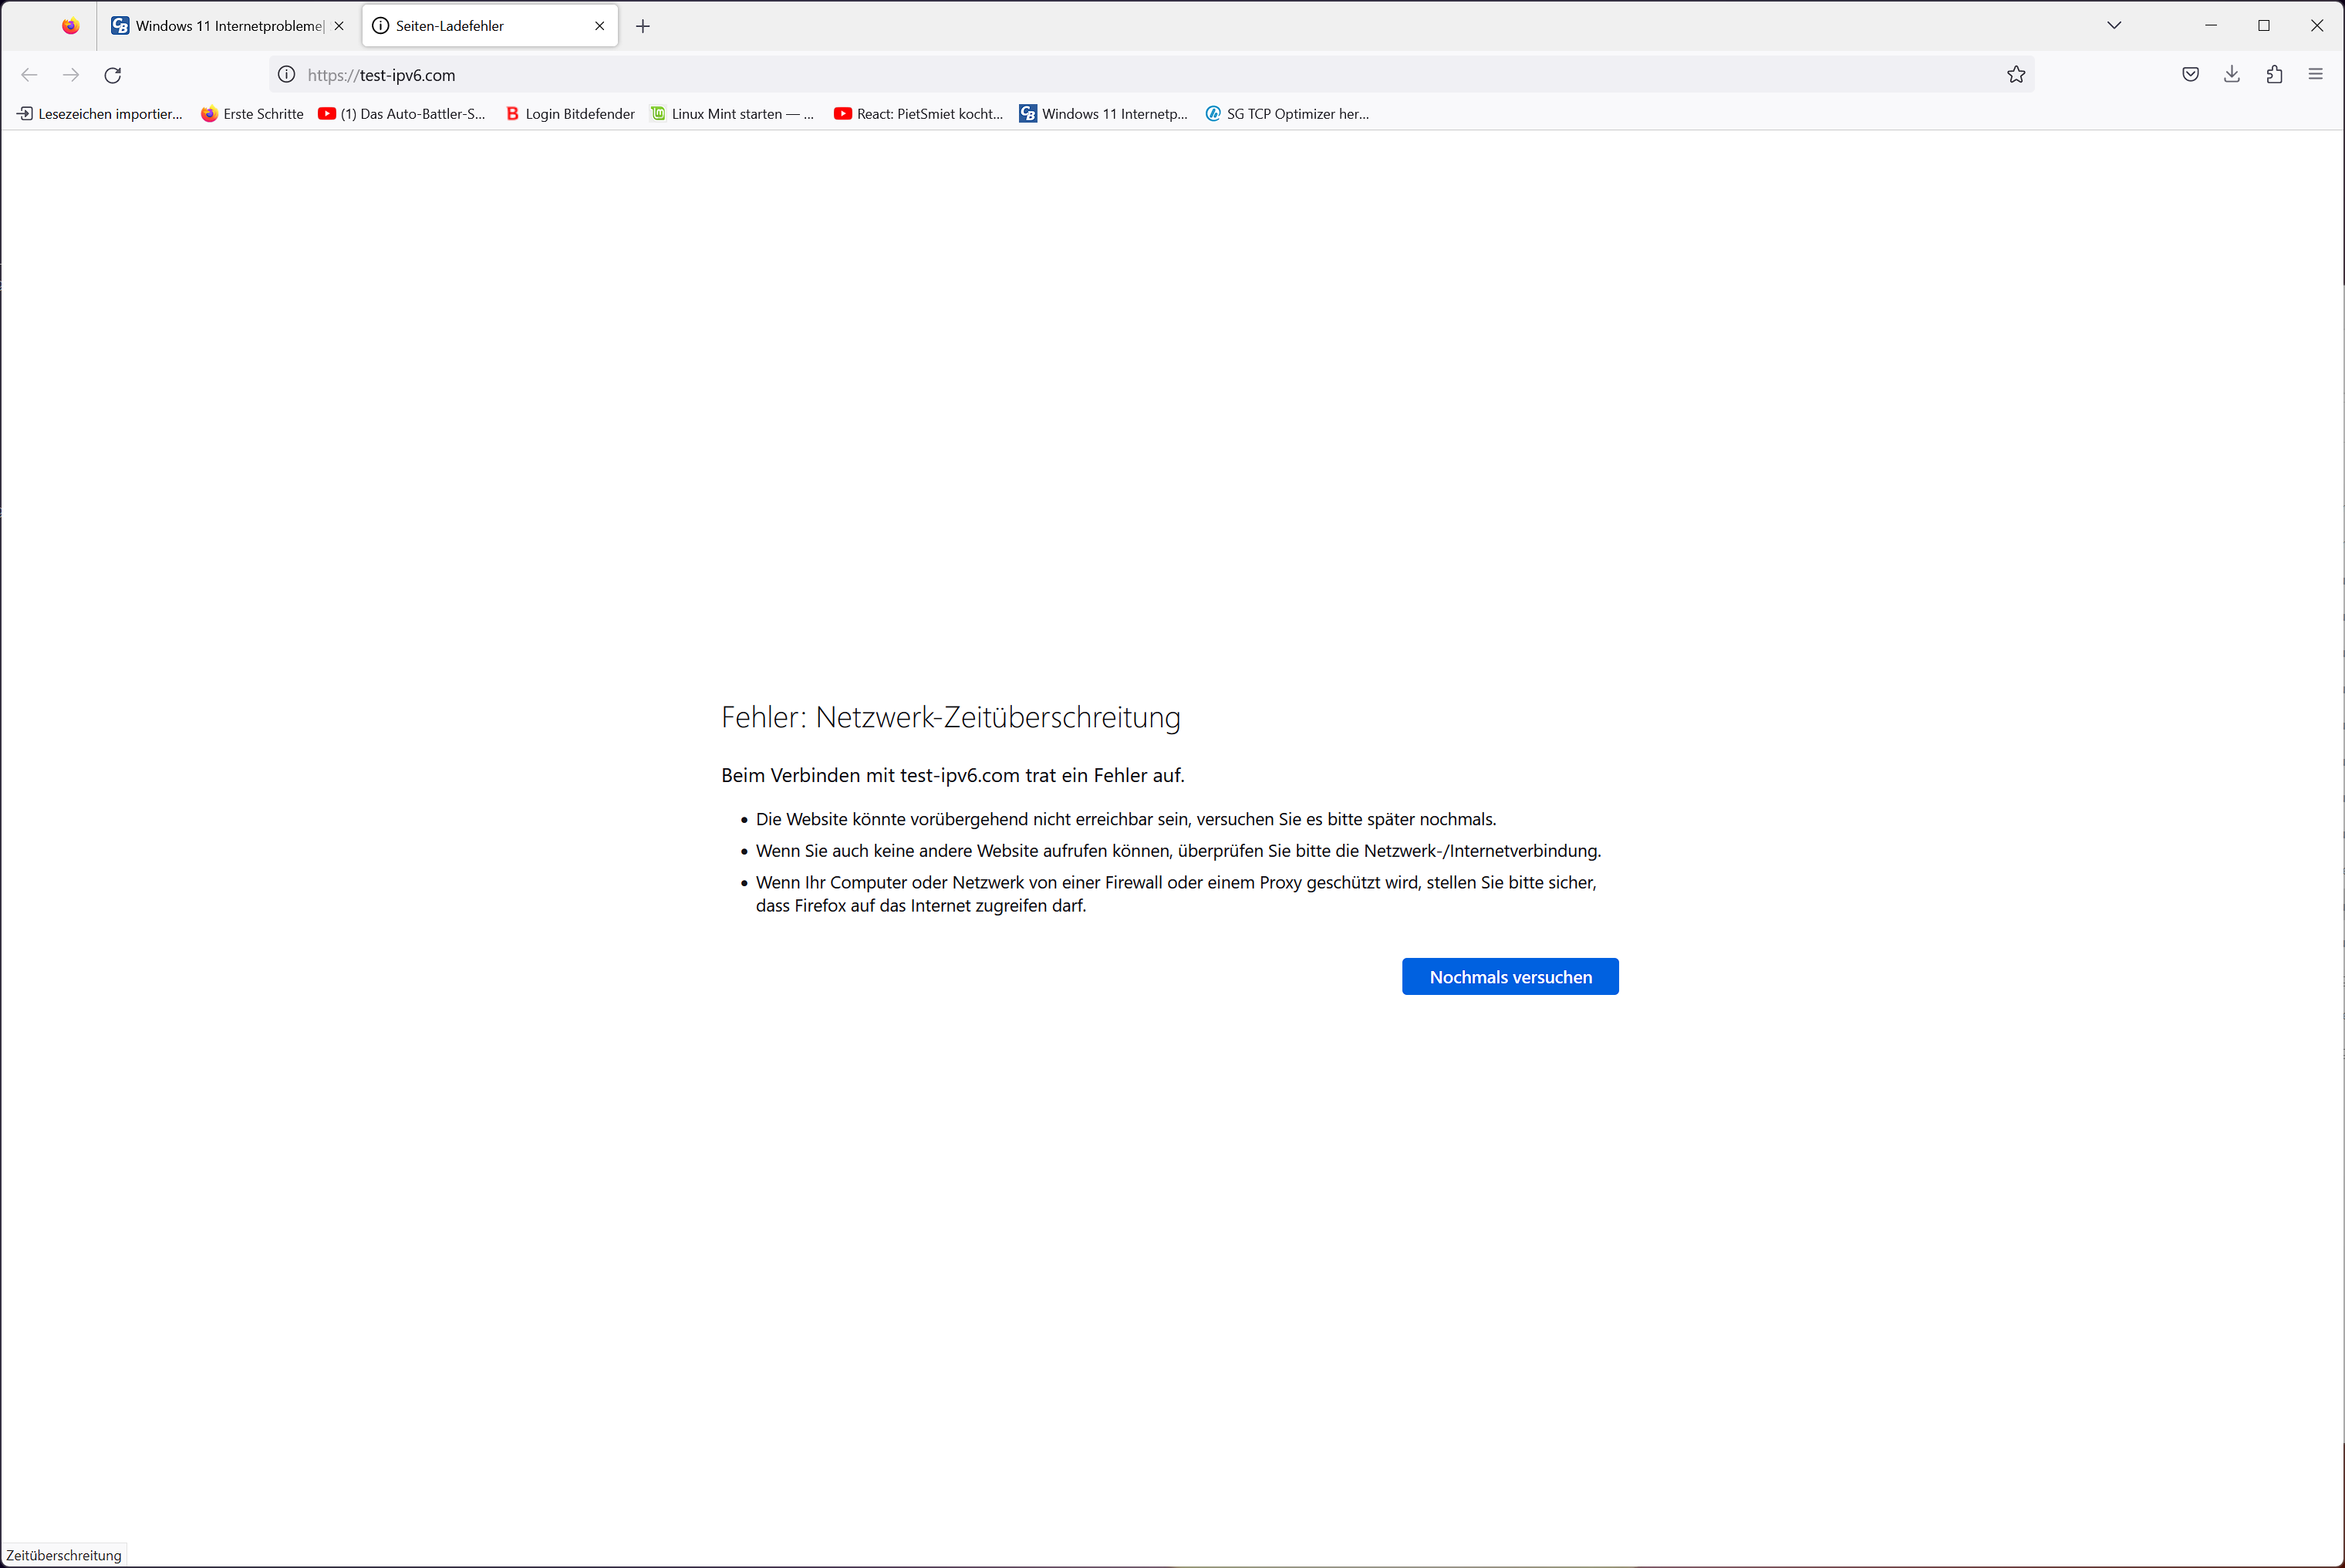Open the Extensions puzzle icon
The height and width of the screenshot is (1568, 2345).
(2274, 75)
